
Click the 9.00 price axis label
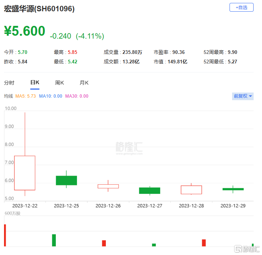(9, 126)
